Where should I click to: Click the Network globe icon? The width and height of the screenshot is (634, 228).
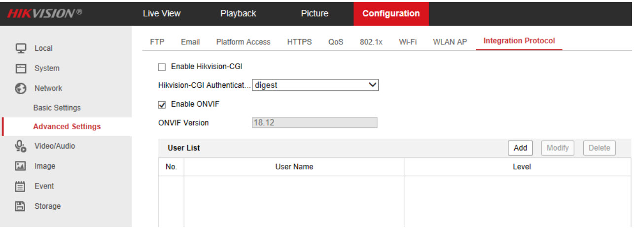(x=21, y=88)
